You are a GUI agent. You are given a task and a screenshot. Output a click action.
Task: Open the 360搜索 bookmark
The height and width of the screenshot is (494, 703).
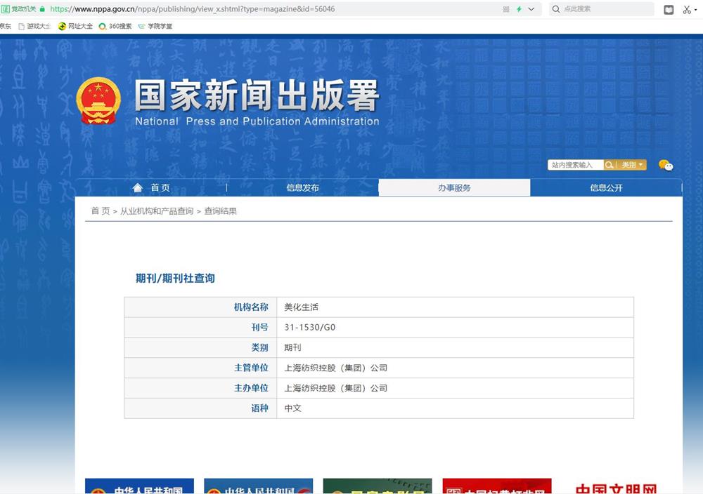pos(115,26)
